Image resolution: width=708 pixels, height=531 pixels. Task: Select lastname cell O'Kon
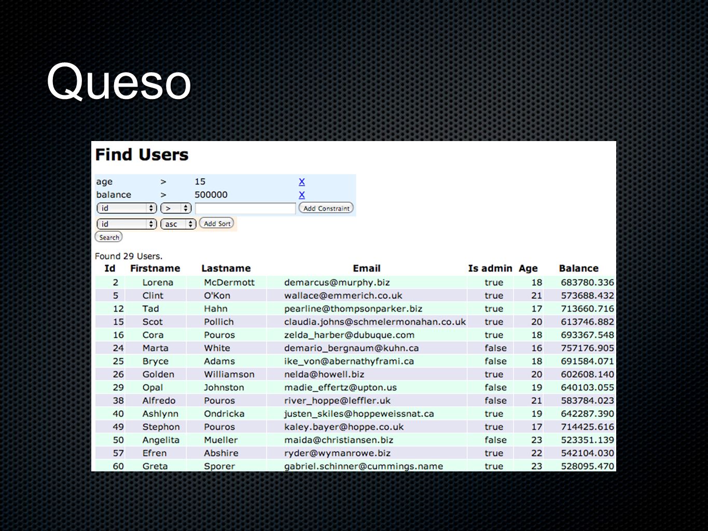click(217, 296)
